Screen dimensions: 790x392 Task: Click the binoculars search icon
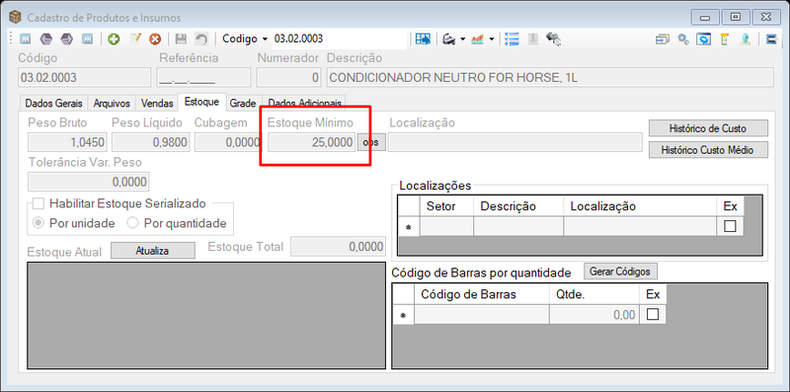tap(554, 39)
